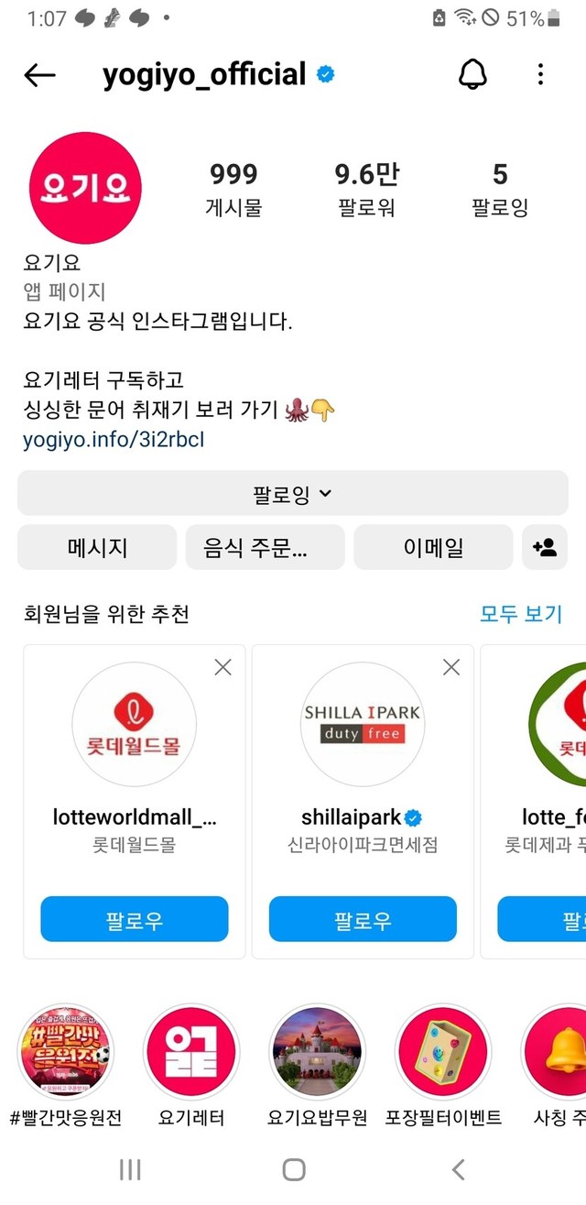Open 모두 보기 for suggestions
This screenshot has width=586, height=1205.
pos(521,614)
